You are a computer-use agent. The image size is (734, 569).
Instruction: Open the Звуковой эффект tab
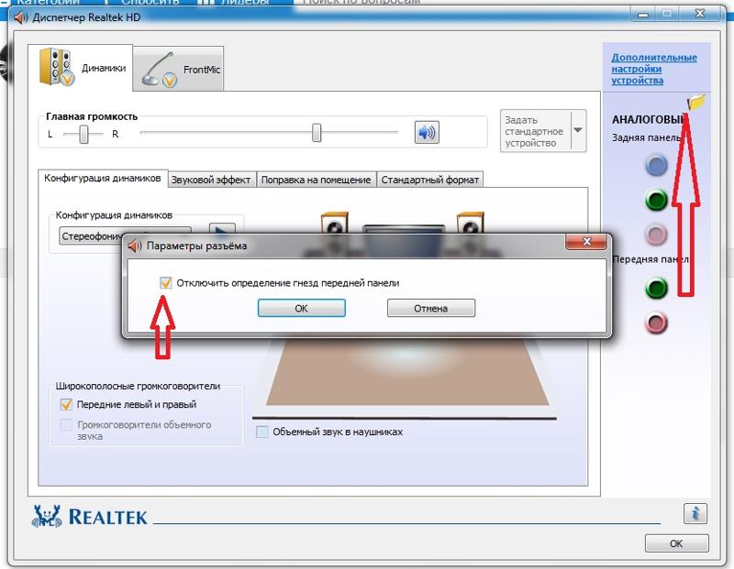pyautogui.click(x=211, y=180)
